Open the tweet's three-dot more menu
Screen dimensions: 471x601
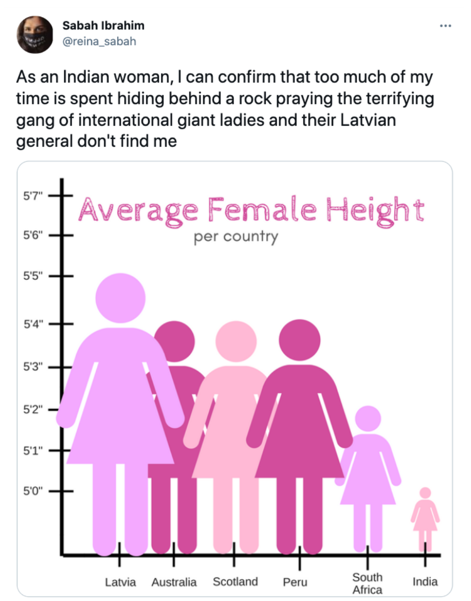[445, 26]
